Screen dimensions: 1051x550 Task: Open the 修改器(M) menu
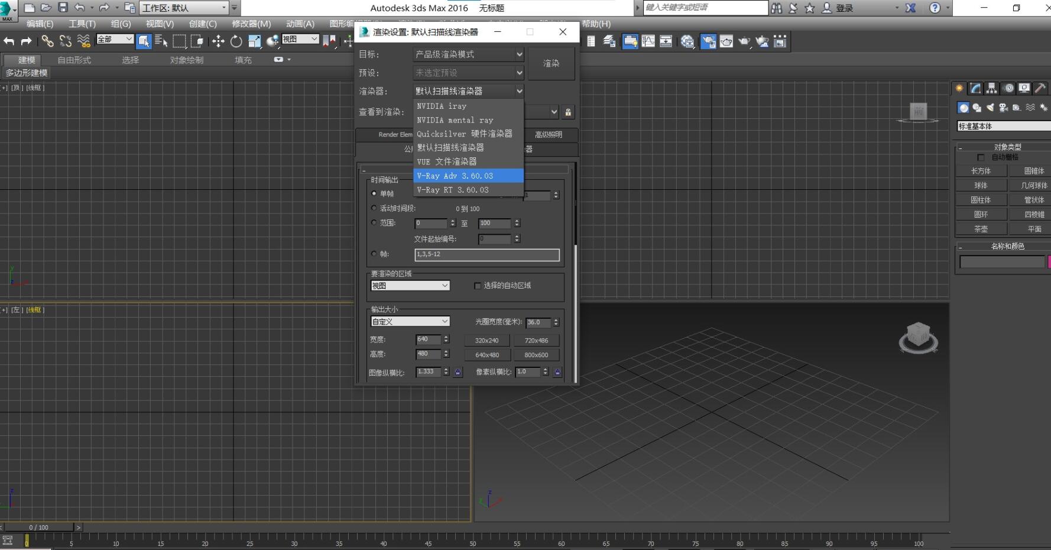pyautogui.click(x=251, y=24)
